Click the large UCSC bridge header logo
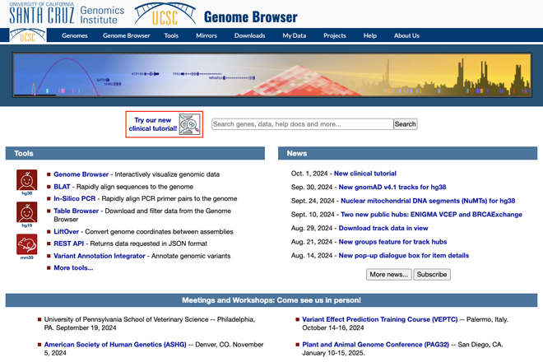The image size is (543, 362). click(x=165, y=14)
